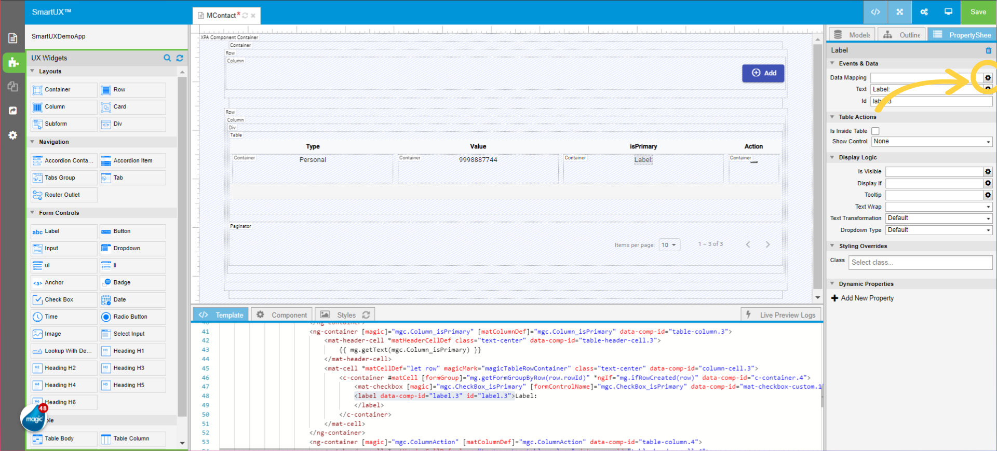Viewport: 997px width, 451px height.
Task: Toggle the expand fullscreen icon in top bar
Action: (x=900, y=12)
